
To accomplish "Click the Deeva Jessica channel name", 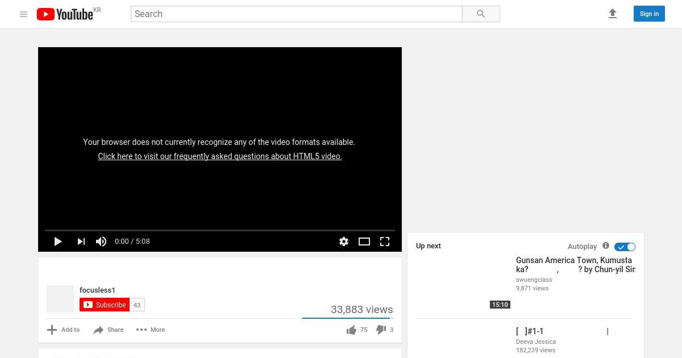I will coord(536,342).
